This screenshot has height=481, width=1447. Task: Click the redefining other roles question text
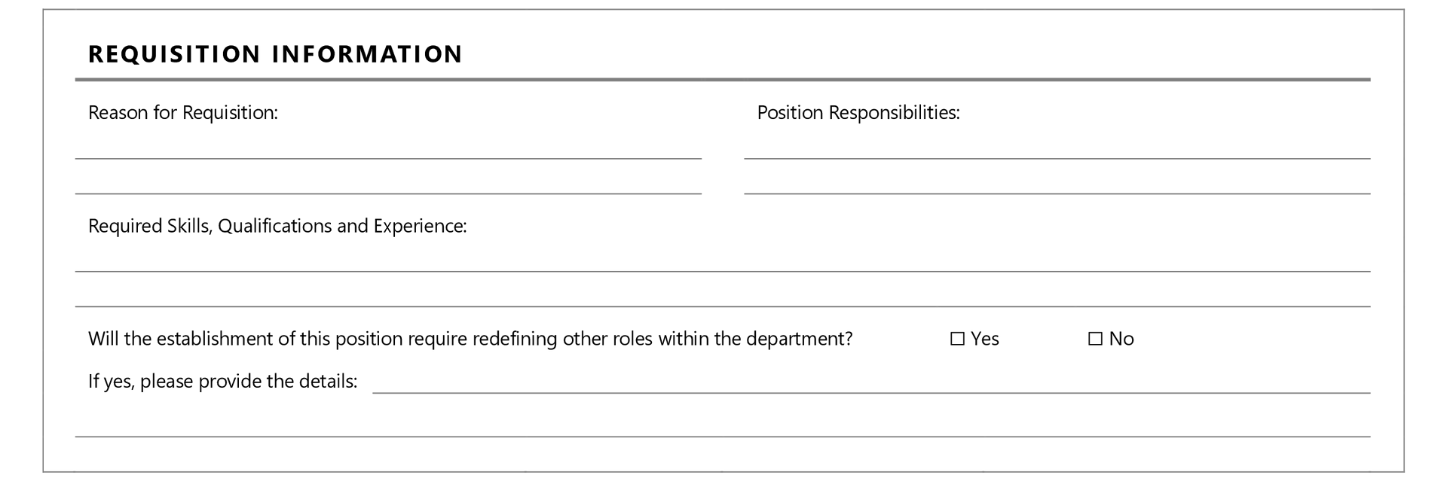coord(470,339)
